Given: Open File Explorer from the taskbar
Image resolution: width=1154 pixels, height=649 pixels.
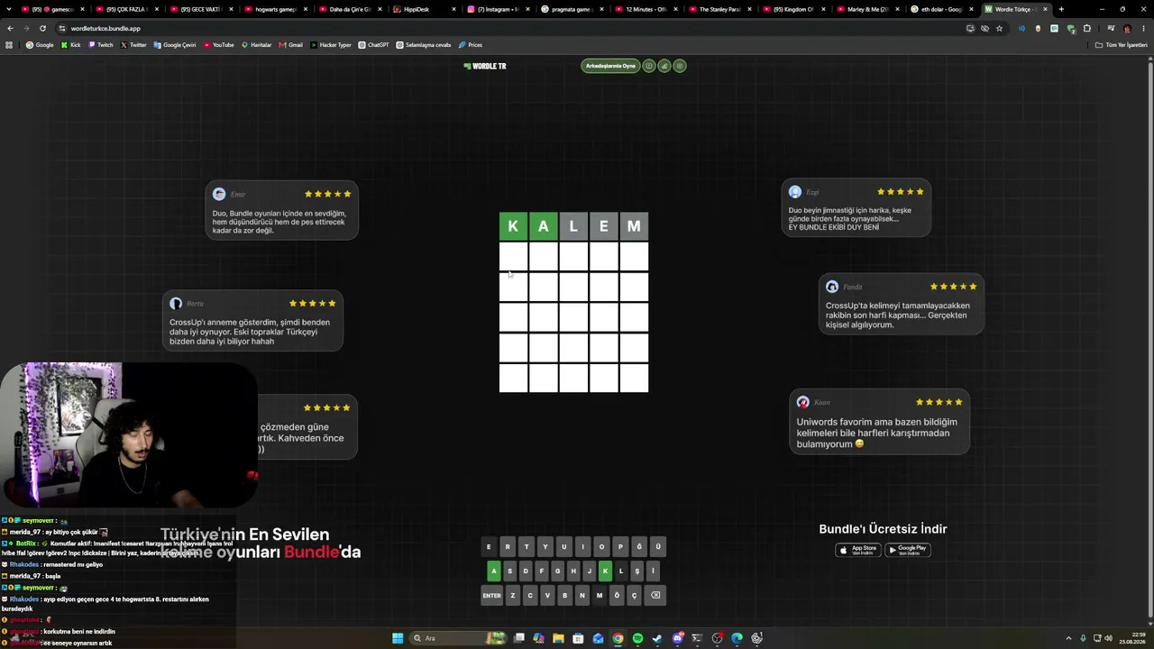Looking at the screenshot, I should click(x=558, y=638).
